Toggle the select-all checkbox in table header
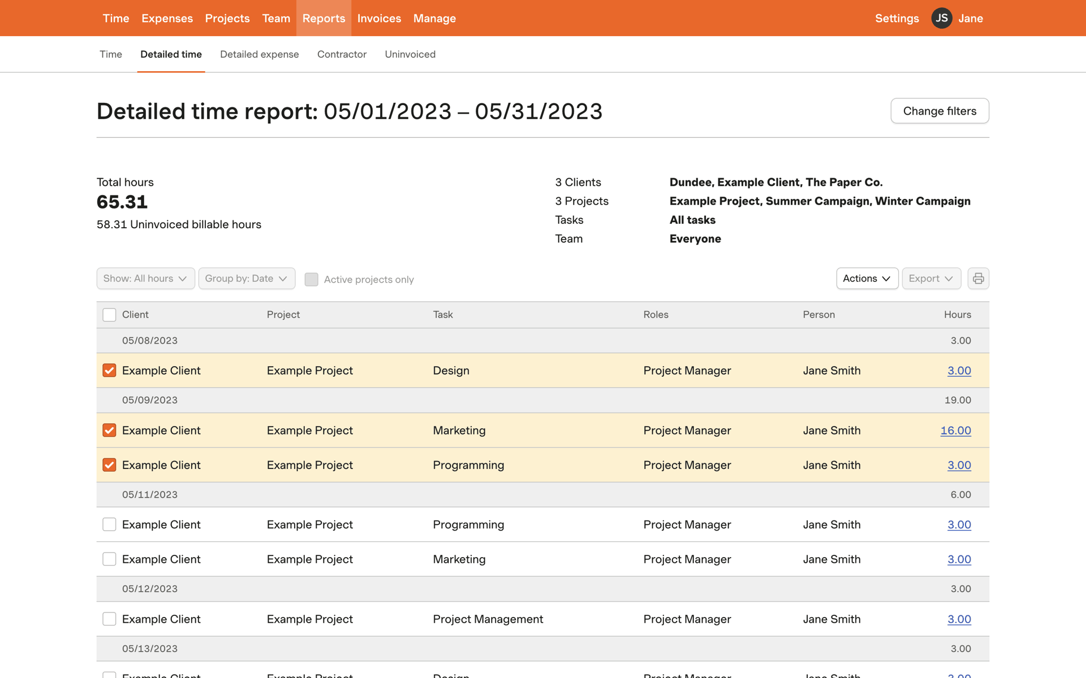This screenshot has width=1086, height=678. [109, 315]
